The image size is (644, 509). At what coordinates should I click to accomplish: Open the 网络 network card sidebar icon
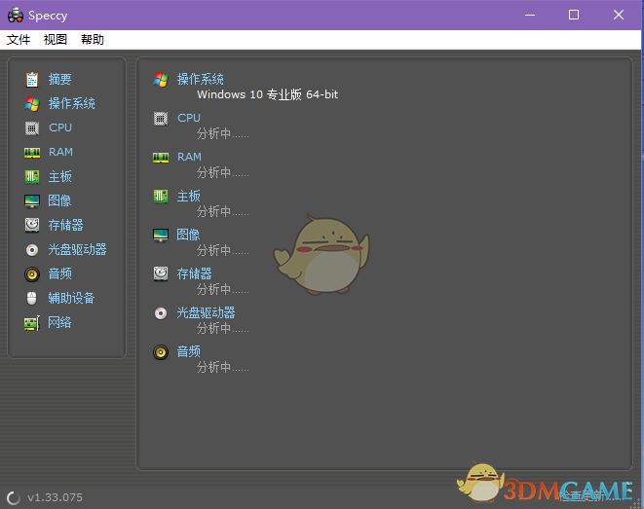32,323
